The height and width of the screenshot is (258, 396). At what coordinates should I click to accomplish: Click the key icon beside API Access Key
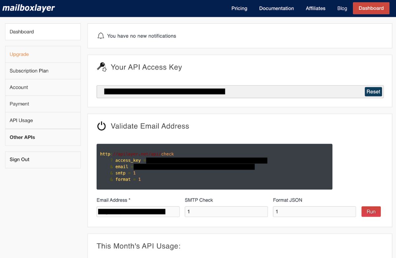coord(101,67)
